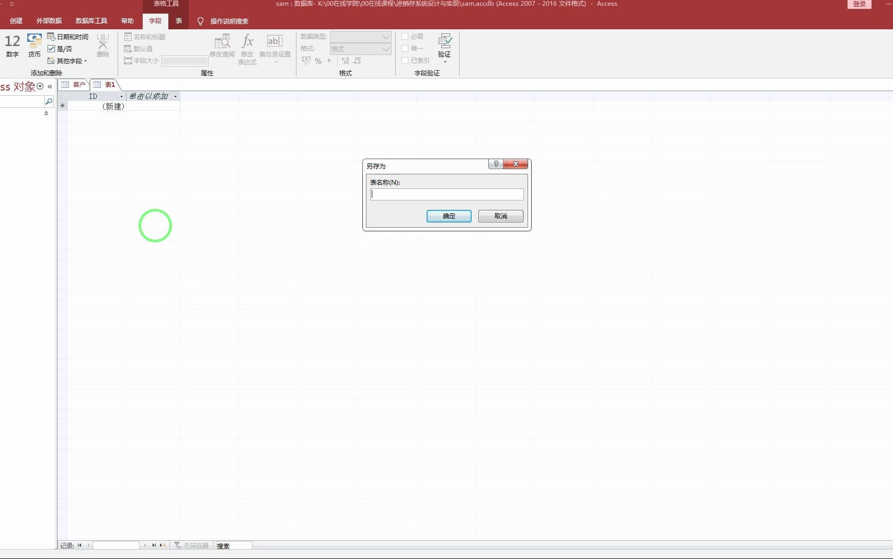The height and width of the screenshot is (559, 893).
Task: Confirm Save As with 确定 button
Action: click(x=449, y=216)
